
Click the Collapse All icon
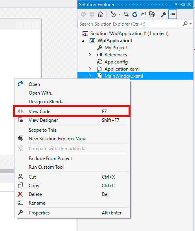[143, 15]
